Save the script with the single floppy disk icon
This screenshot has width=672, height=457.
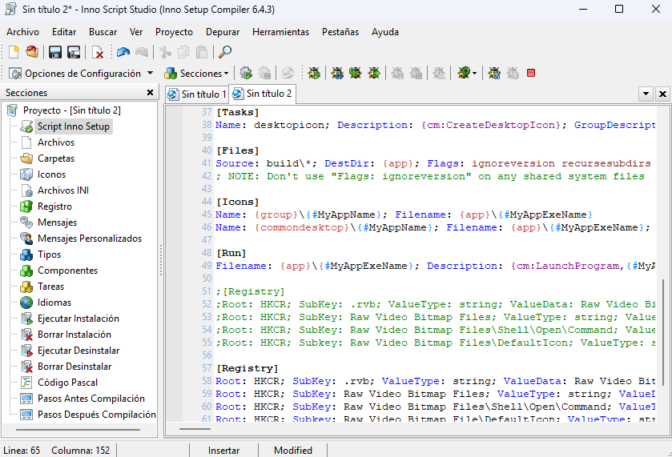coord(54,52)
